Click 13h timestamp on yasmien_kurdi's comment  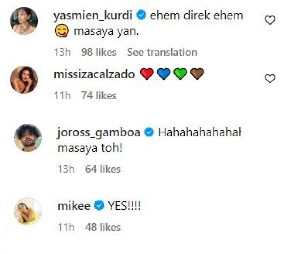(x=63, y=52)
